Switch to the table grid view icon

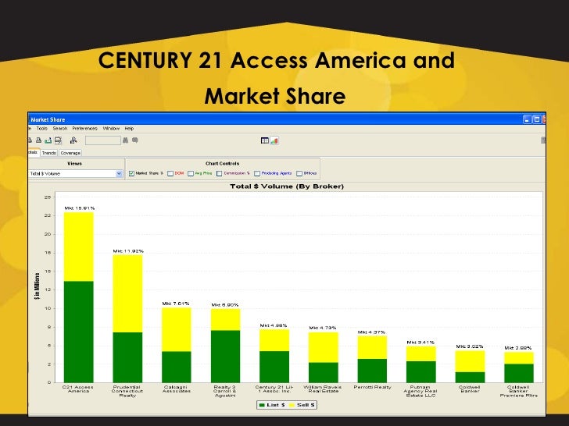pyautogui.click(x=265, y=140)
